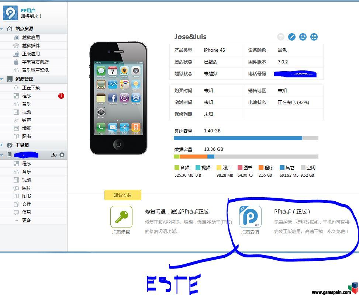Open device details list icon
359x295 pixels.
pyautogui.click(x=314, y=37)
